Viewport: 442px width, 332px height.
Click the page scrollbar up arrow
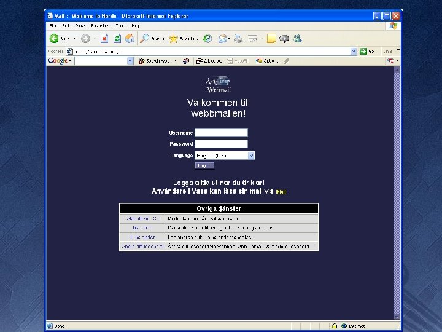tap(397, 69)
